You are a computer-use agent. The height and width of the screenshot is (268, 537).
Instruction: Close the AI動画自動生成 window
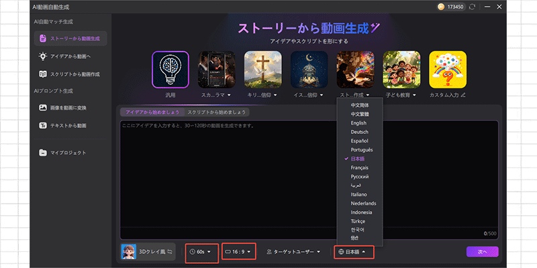pos(499,7)
